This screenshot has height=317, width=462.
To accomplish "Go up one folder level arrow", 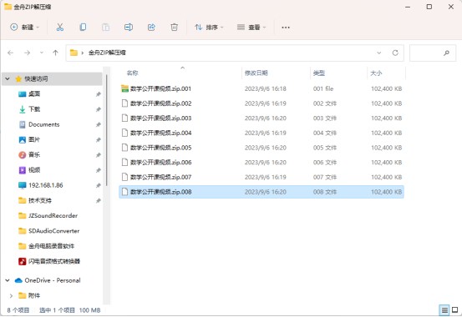I will click(x=55, y=53).
